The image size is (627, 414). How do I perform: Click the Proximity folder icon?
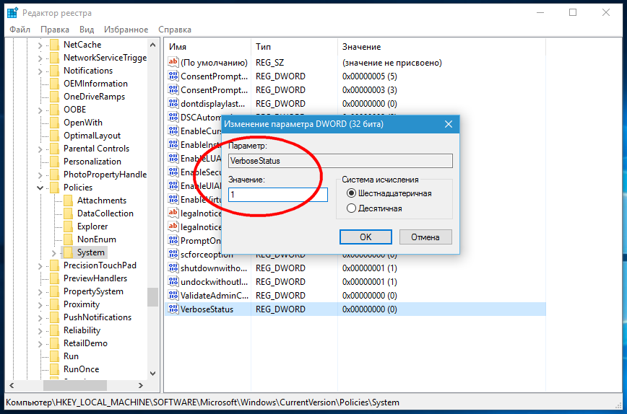55,304
